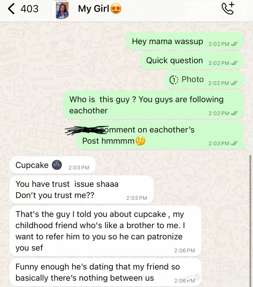
Task: Tap the new moon emoji after Cupcake
Action: point(57,165)
